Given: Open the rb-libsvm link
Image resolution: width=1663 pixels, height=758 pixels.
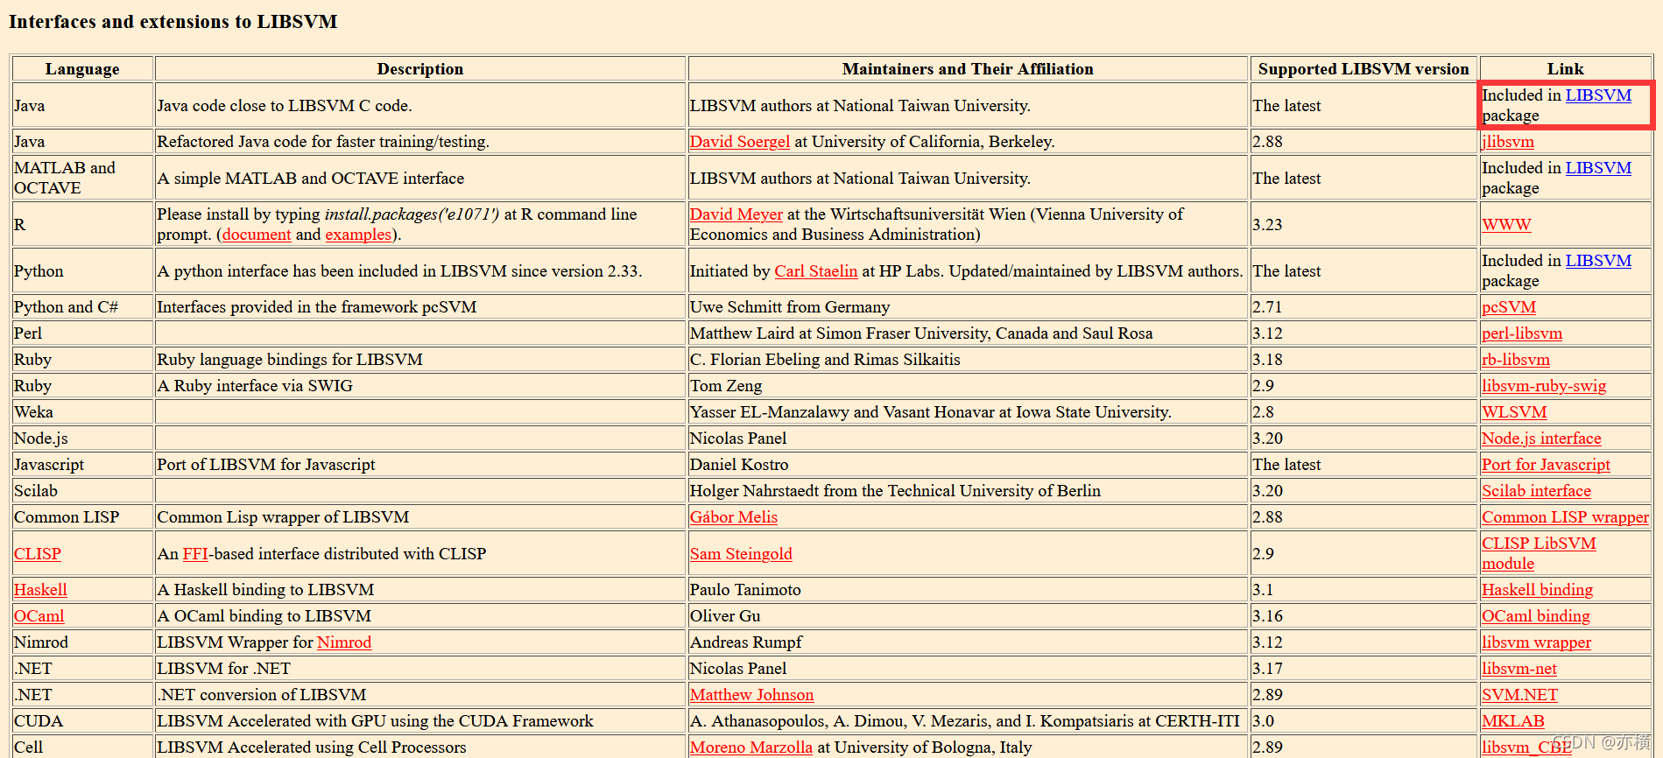Looking at the screenshot, I should click(x=1516, y=360).
